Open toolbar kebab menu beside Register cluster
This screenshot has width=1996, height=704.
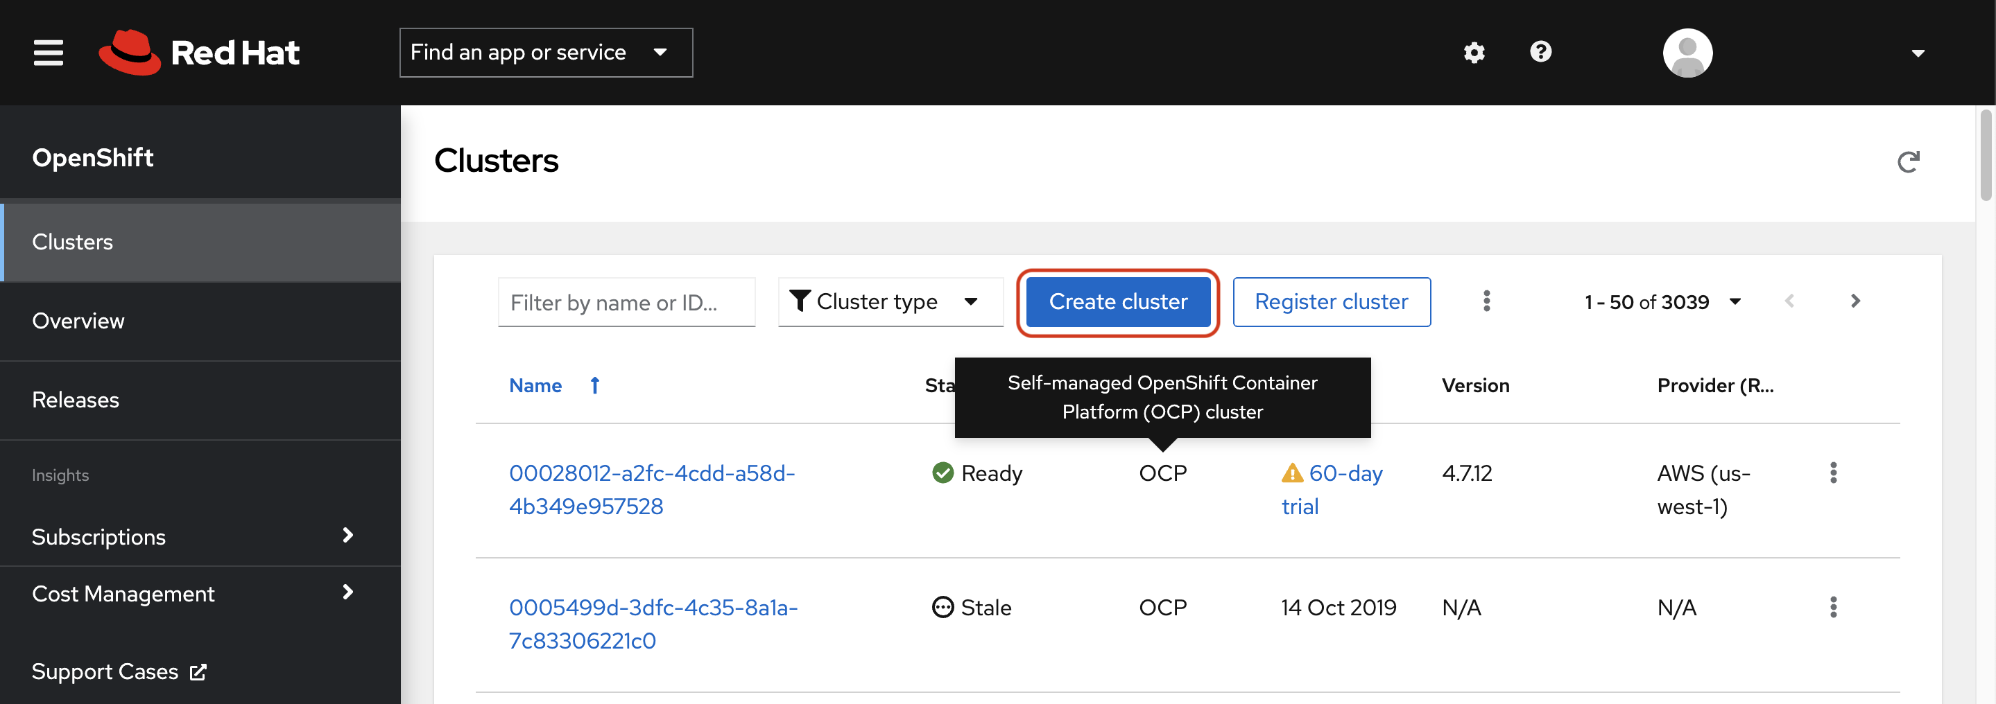1486,301
